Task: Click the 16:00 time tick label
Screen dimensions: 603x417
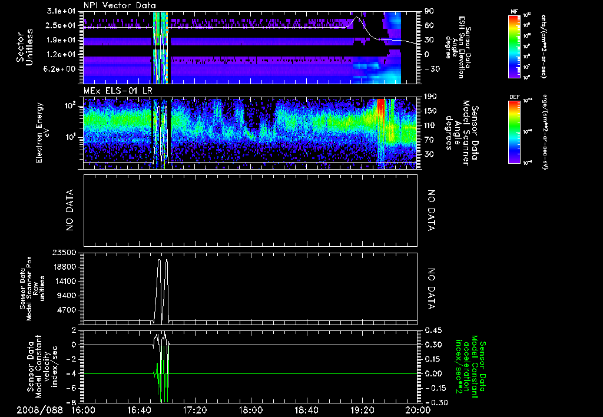Action: point(84,410)
